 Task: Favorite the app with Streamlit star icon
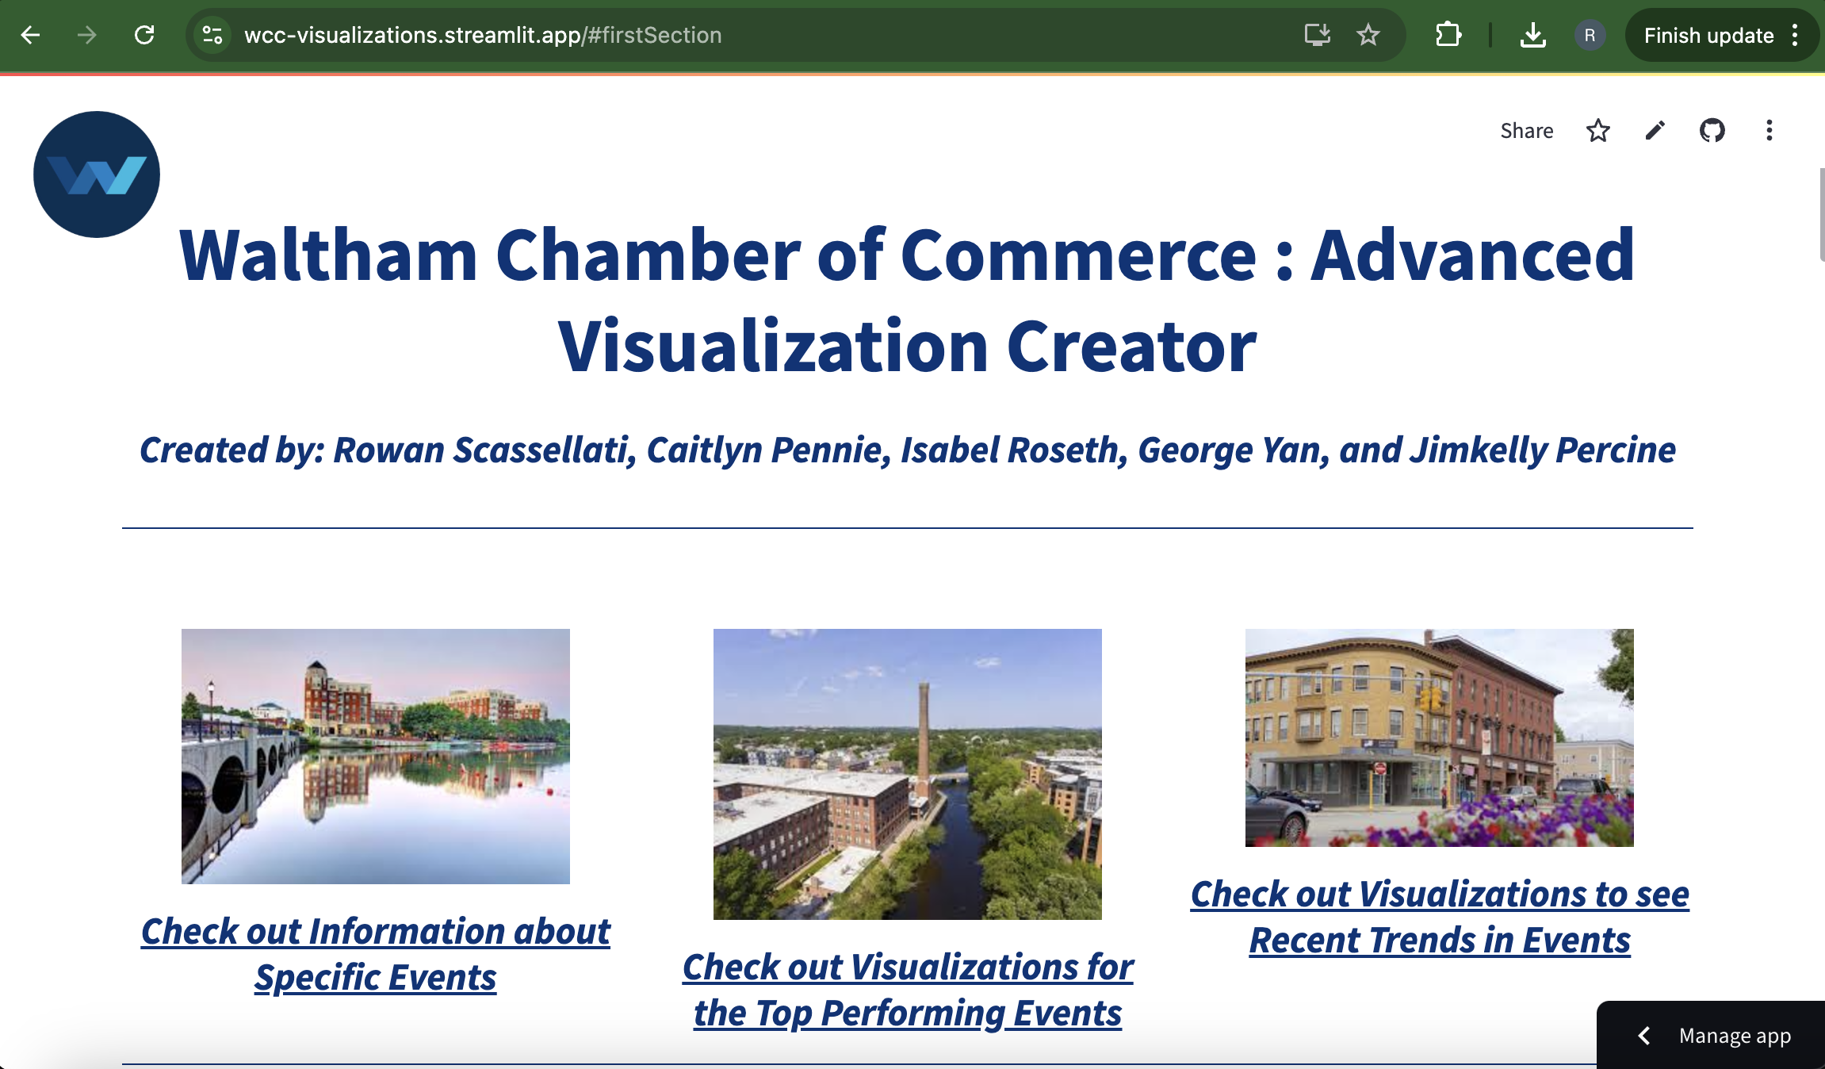pos(1597,131)
